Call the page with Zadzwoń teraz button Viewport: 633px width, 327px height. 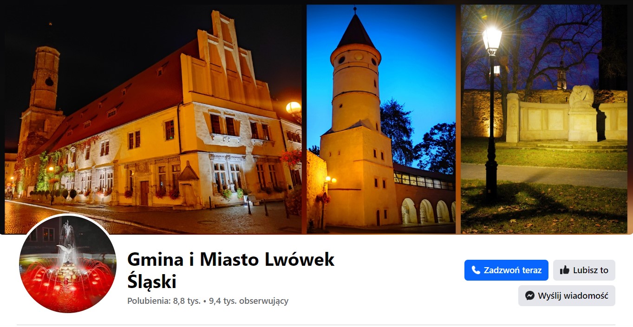pos(506,270)
